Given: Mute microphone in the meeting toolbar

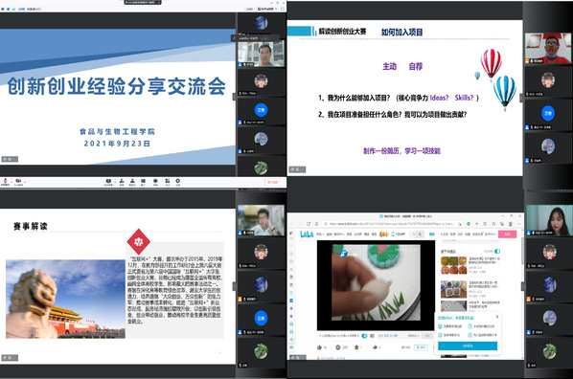Looking at the screenshot, I should click(5, 181).
